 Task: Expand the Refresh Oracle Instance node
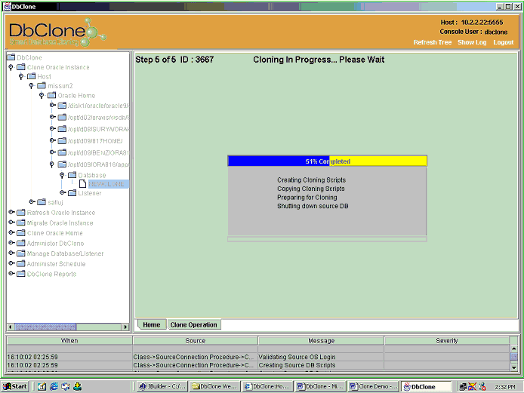[x=11, y=212]
